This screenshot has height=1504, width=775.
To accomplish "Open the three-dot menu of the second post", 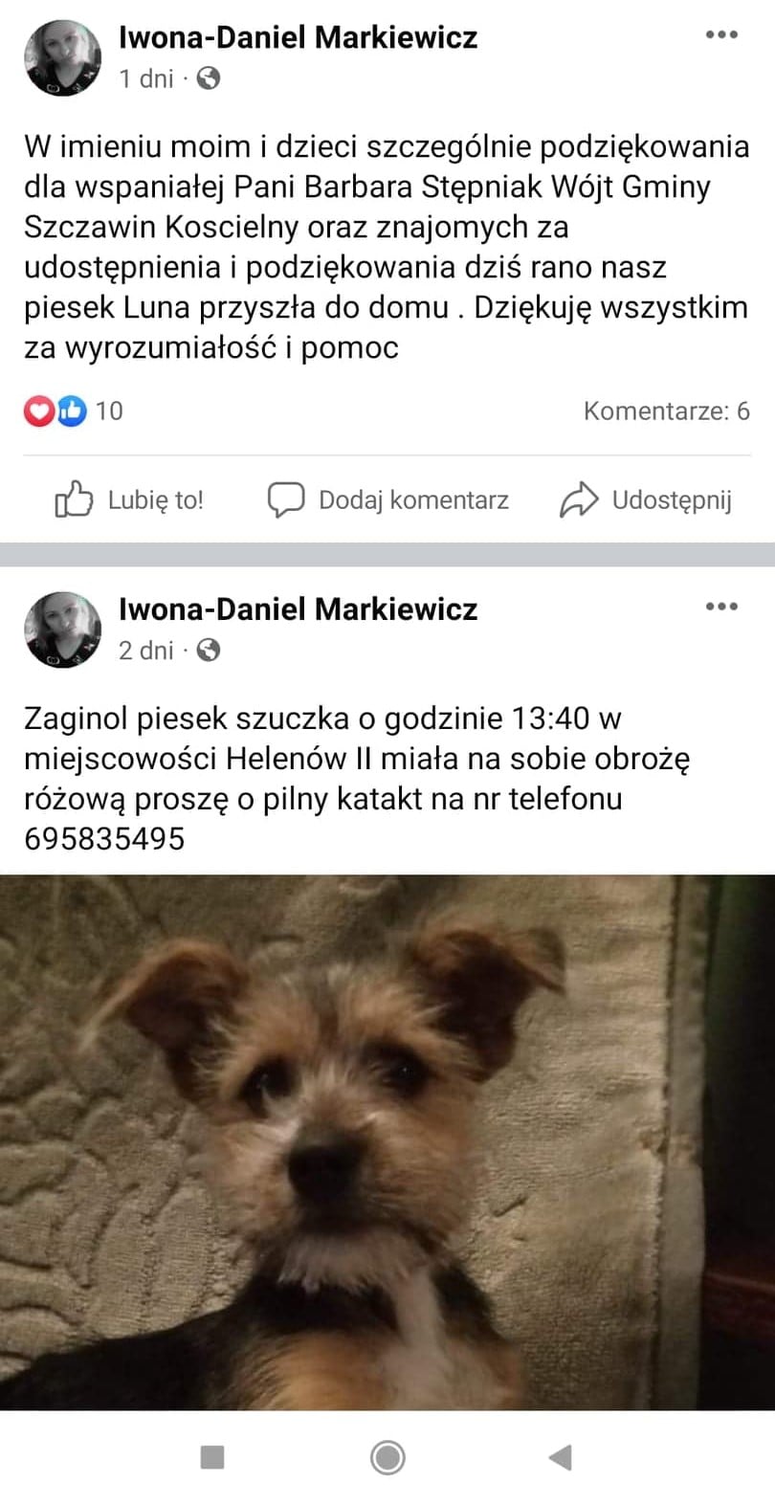I will [x=721, y=607].
